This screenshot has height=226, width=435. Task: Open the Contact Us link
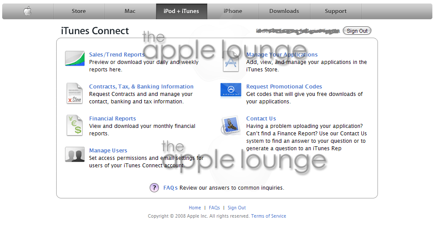click(x=261, y=119)
